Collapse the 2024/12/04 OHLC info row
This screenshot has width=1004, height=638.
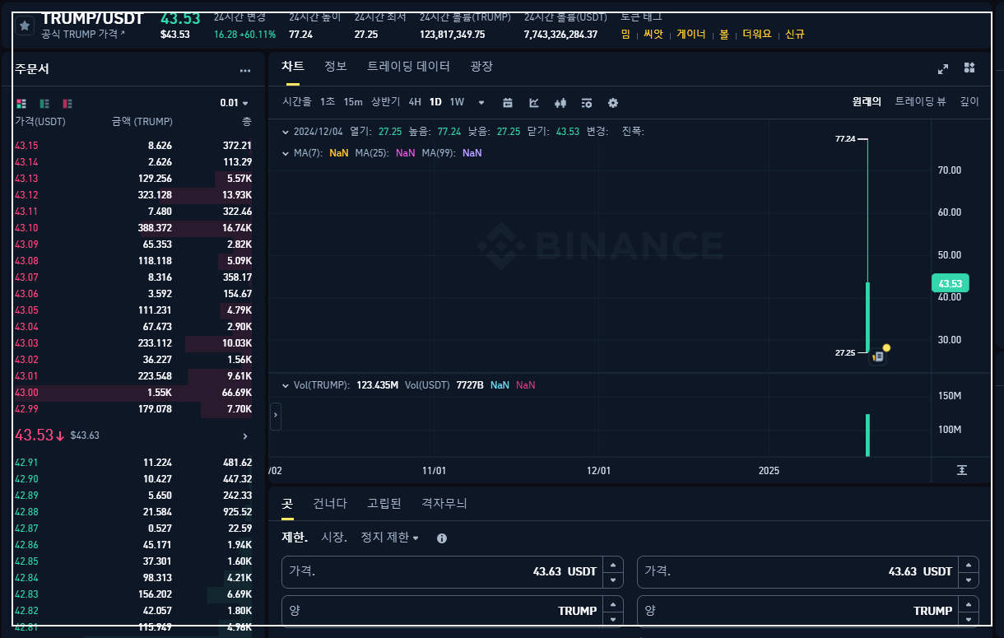click(286, 132)
